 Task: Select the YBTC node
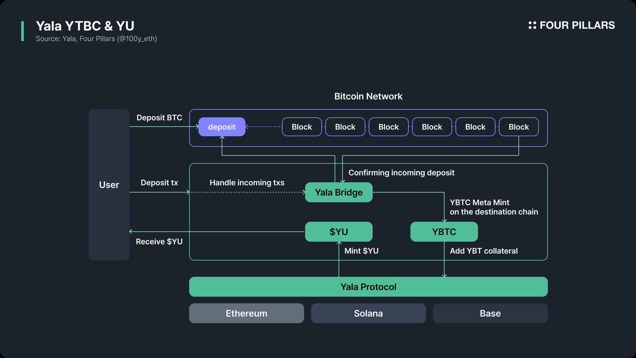[444, 232]
